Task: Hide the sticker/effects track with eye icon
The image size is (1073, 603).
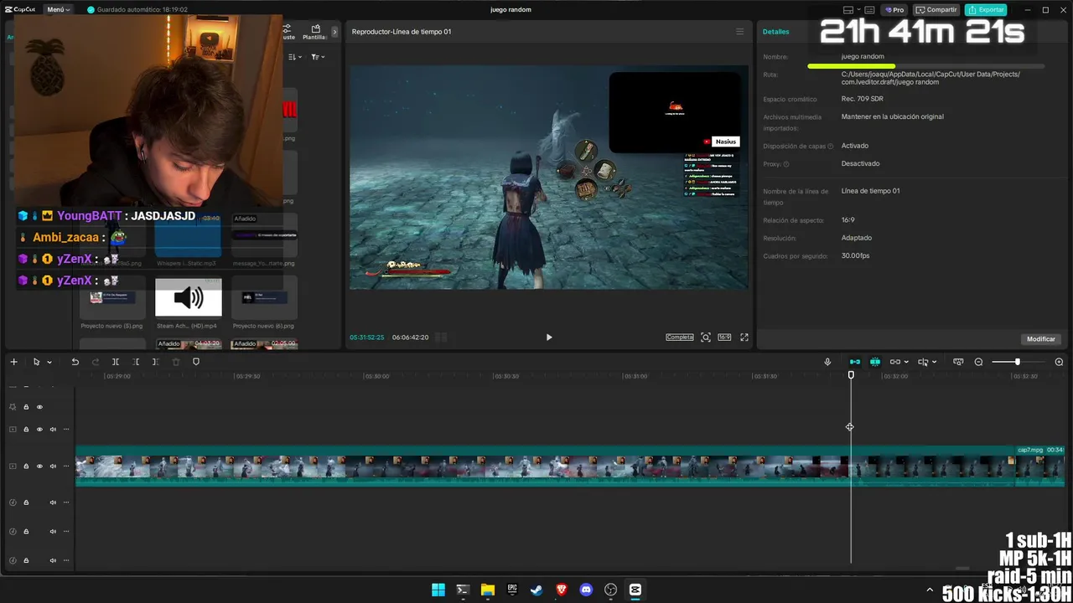Action: [39, 407]
